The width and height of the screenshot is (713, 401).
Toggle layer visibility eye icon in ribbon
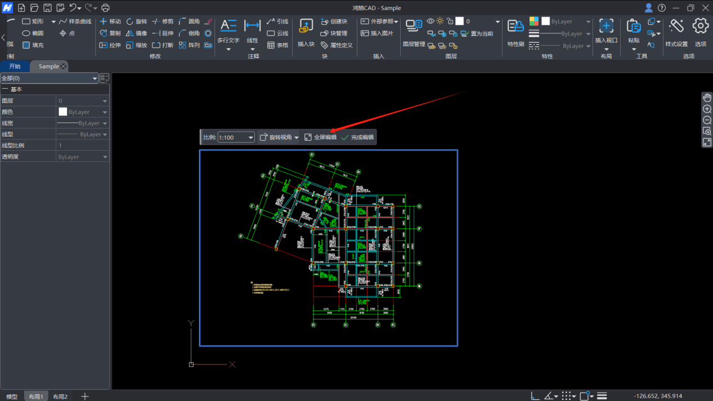point(431,21)
